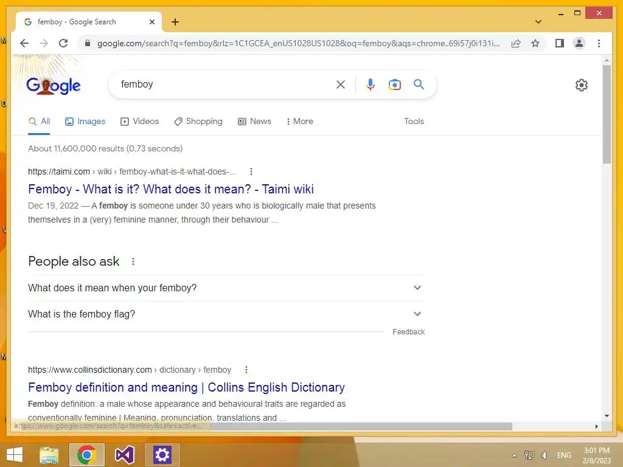Click the horizontal scrollbar thumb
Viewport: 623px width, 467px height.
[361, 426]
